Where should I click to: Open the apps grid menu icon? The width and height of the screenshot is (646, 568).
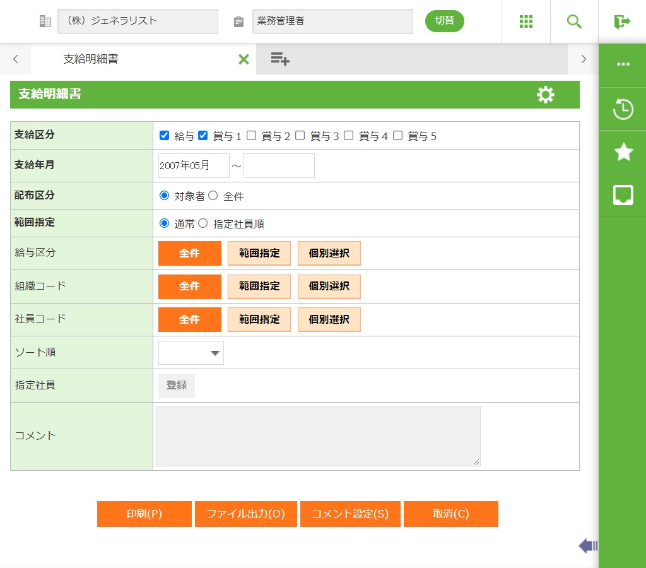(526, 21)
